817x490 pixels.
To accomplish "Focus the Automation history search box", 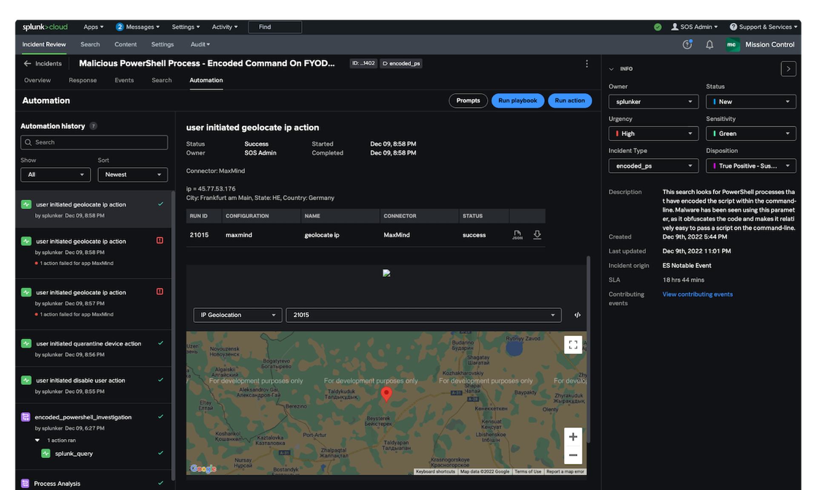I will (94, 142).
